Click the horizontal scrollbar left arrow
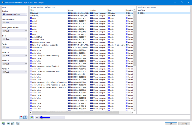The image size is (192, 127). pos(31,112)
